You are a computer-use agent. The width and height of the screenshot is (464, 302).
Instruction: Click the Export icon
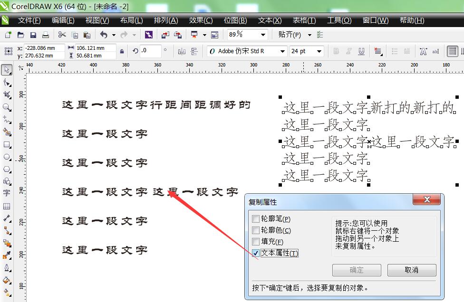178,35
